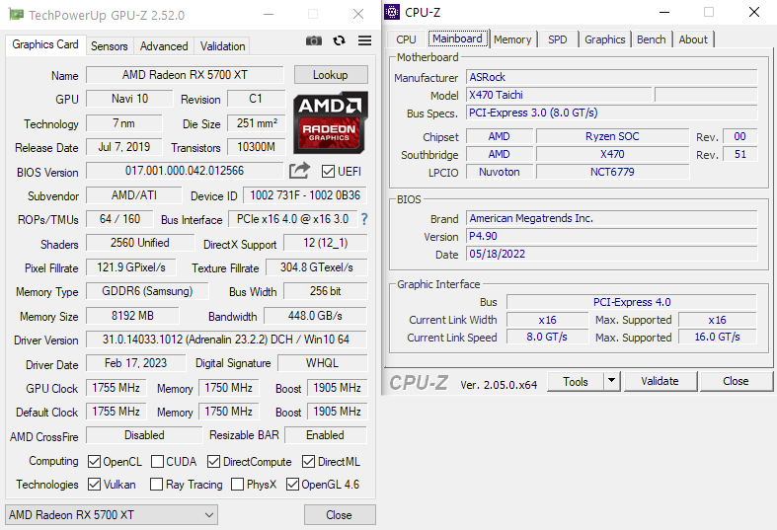Viewport: 777px width, 530px height.
Task: Click the BIOS Version P4.90 value
Action: click(611, 236)
